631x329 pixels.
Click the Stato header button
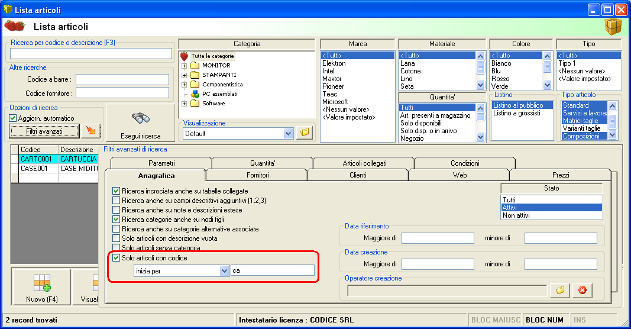tap(551, 188)
